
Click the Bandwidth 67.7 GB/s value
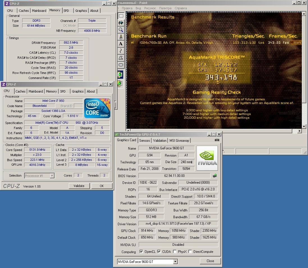tap(203, 217)
